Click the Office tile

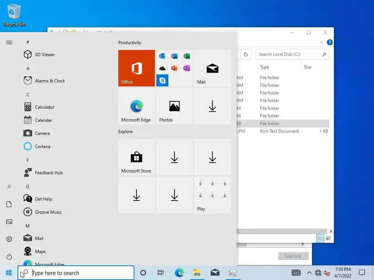137,68
